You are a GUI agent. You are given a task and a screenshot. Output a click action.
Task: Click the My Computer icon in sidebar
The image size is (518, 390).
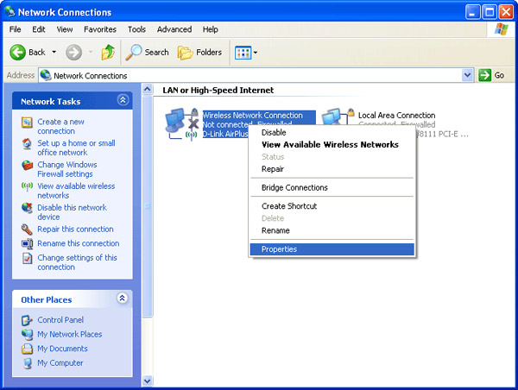[28, 363]
